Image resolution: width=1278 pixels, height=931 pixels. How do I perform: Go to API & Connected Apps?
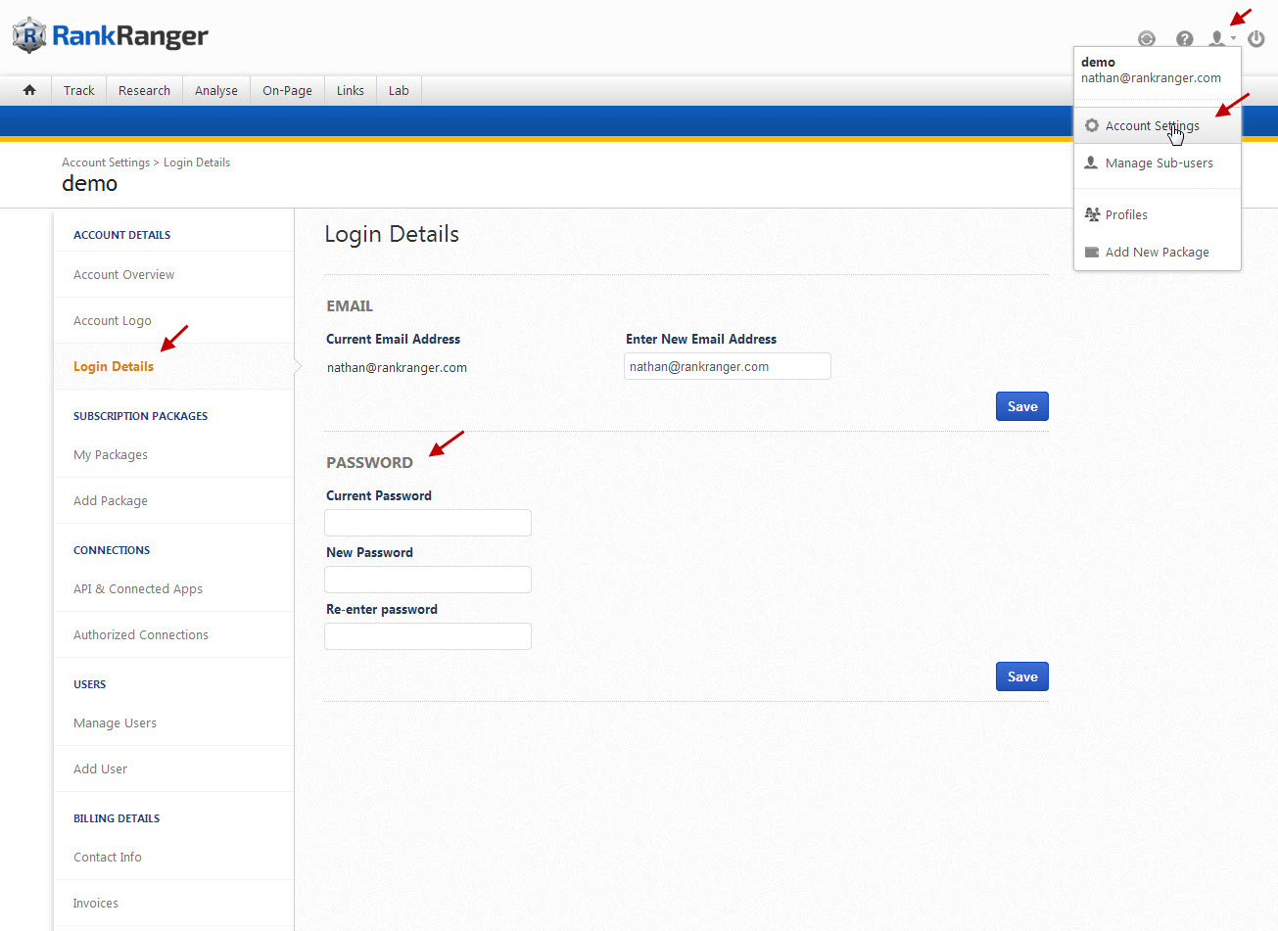point(138,589)
